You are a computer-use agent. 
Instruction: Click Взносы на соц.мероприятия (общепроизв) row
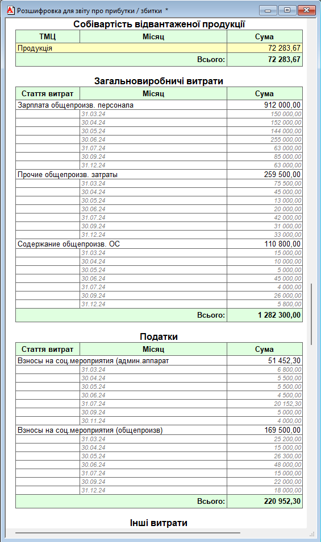tap(159, 430)
